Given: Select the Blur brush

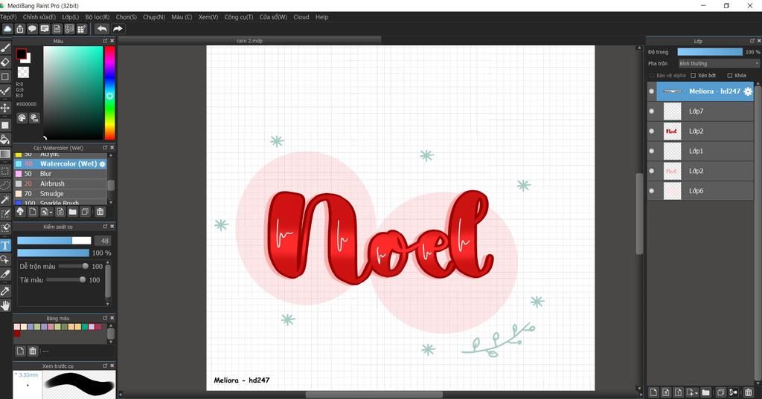Looking at the screenshot, I should tap(60, 174).
